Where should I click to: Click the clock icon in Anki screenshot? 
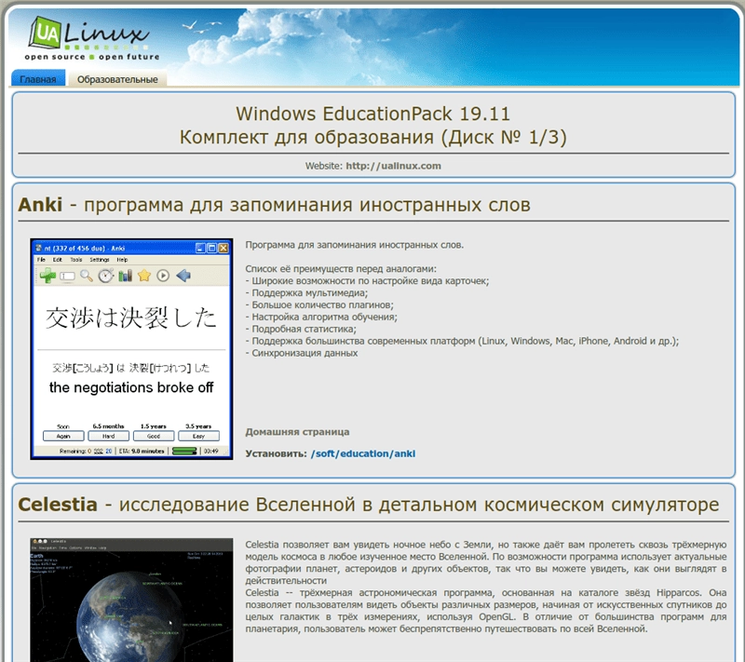click(106, 276)
